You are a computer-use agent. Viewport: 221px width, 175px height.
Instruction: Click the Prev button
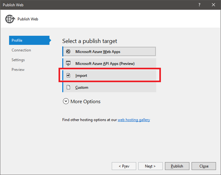[x=124, y=166]
